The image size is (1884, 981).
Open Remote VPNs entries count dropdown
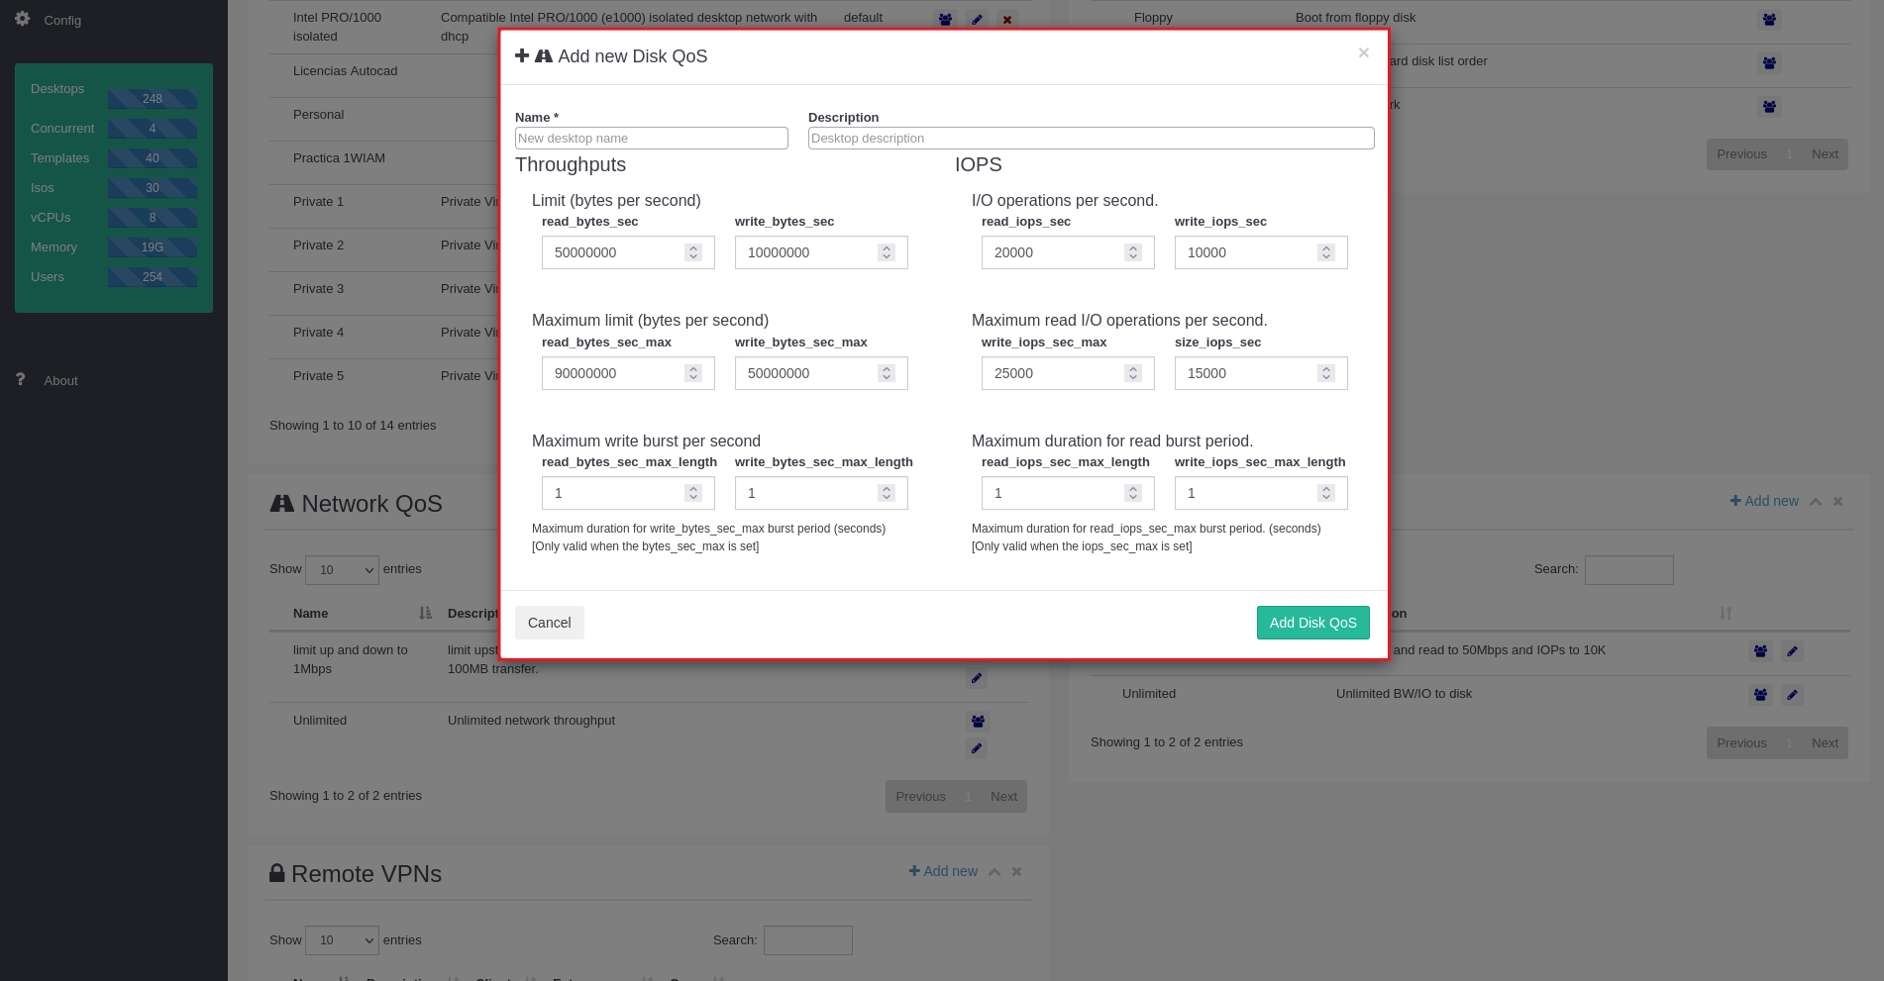pyautogui.click(x=342, y=940)
